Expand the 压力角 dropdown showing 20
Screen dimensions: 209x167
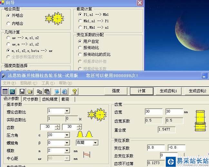tap(67, 135)
